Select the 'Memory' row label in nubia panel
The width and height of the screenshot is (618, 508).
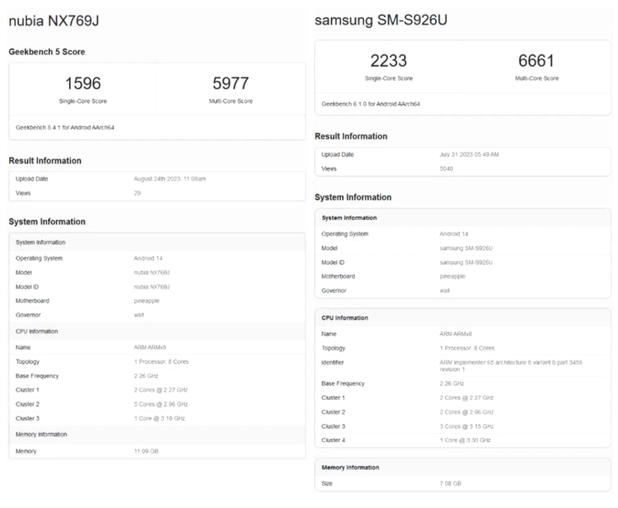pos(26,451)
